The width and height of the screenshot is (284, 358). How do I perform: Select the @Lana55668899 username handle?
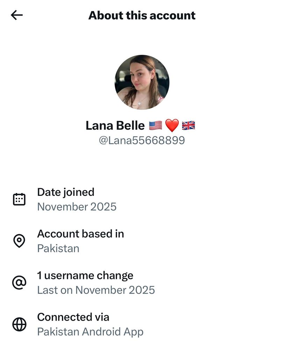pyautogui.click(x=142, y=141)
